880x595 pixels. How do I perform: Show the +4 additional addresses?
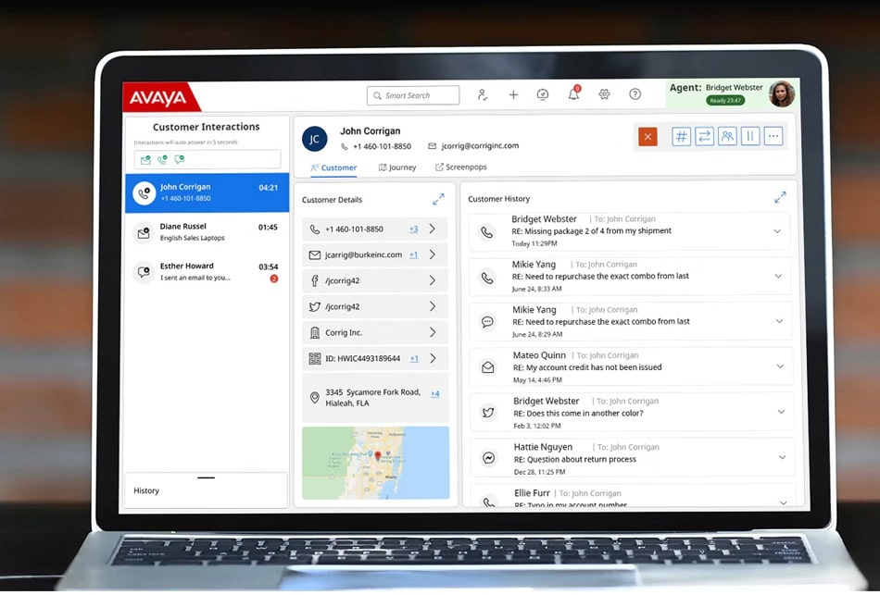435,393
